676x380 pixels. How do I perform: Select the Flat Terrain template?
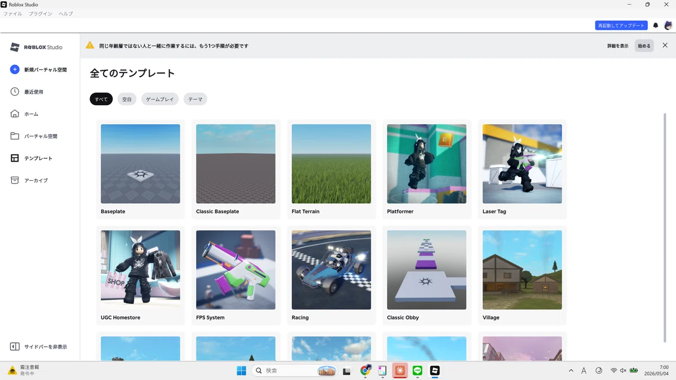(331, 169)
